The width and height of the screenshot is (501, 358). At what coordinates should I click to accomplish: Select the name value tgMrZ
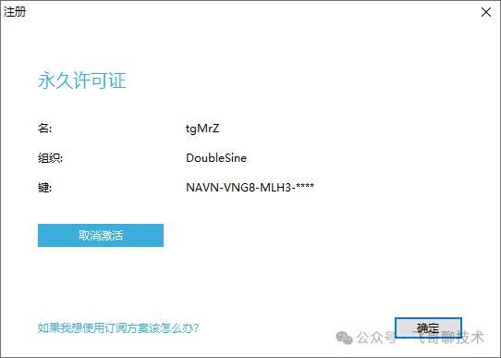pos(202,129)
